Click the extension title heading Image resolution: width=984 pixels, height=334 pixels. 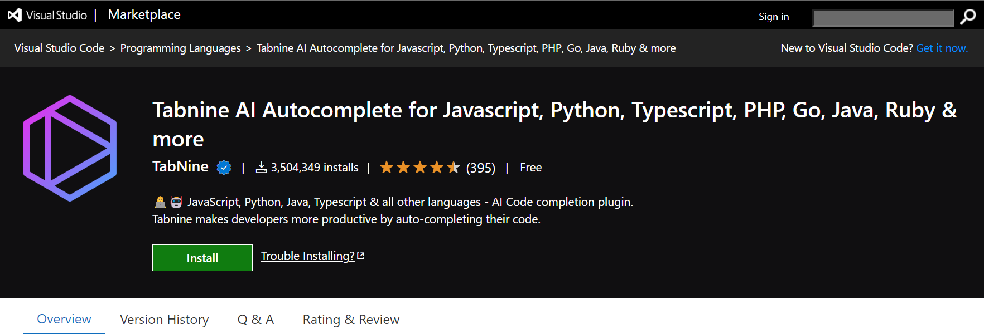(554, 125)
